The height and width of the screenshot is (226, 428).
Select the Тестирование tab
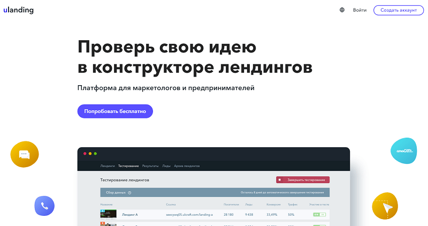click(x=128, y=166)
